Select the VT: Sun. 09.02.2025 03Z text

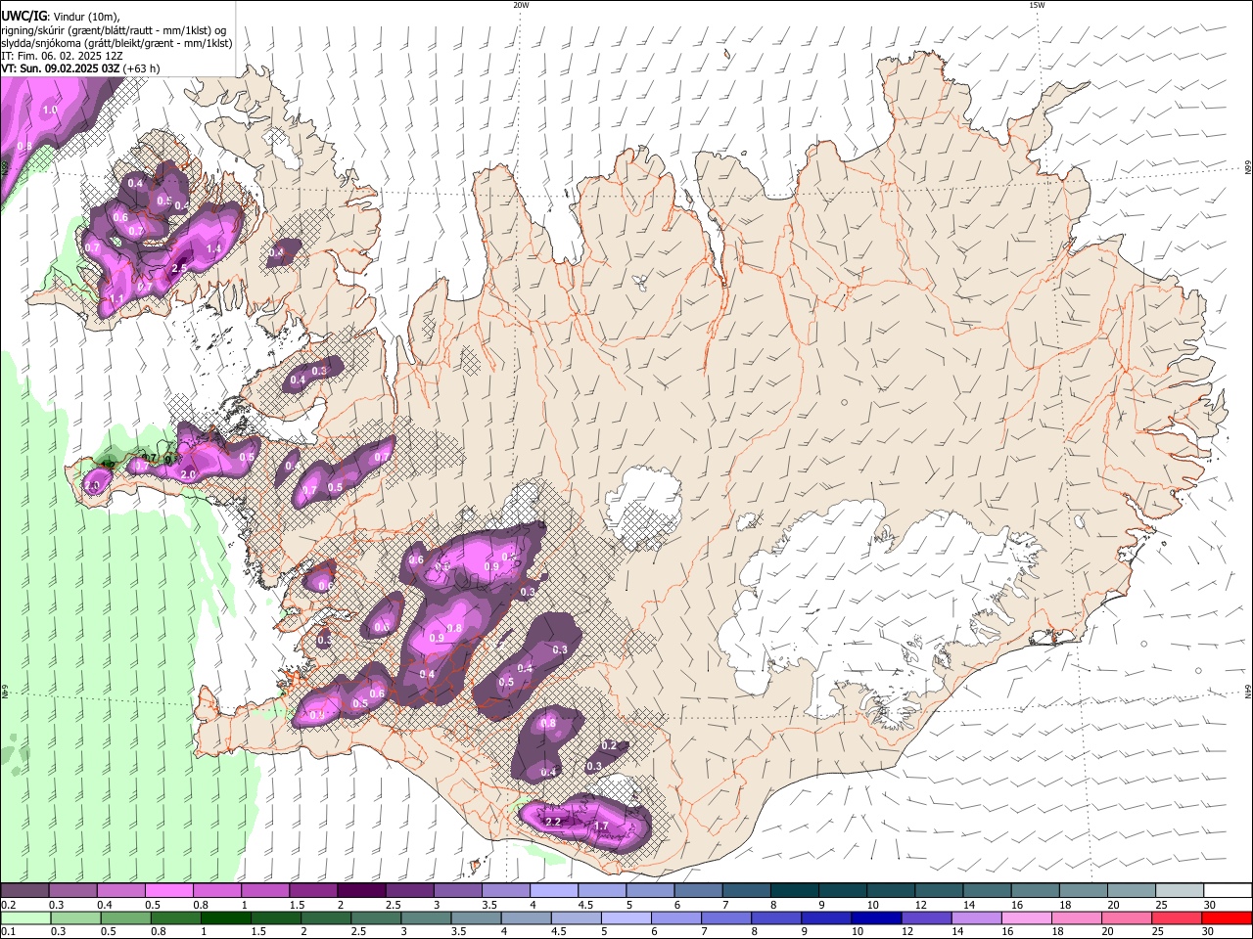click(x=61, y=68)
